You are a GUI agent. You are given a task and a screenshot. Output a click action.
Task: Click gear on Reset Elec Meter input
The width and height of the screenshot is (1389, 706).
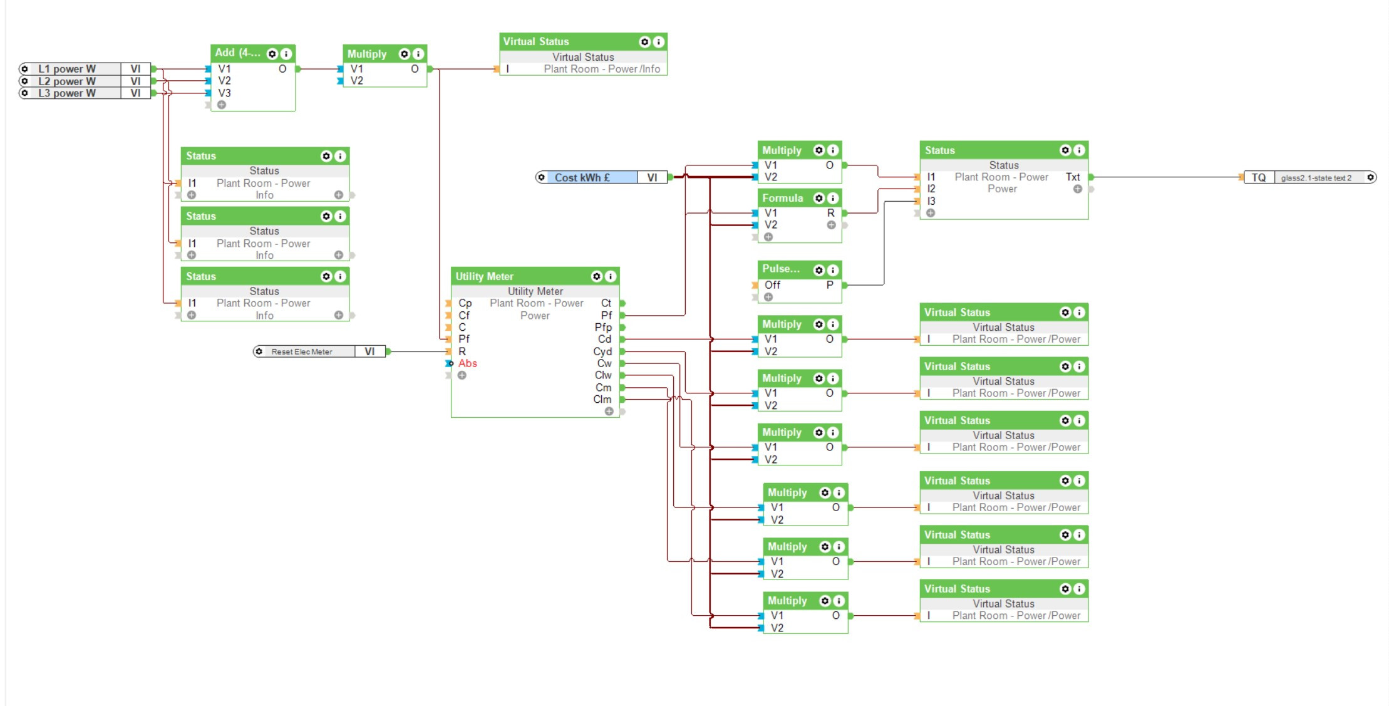coord(259,351)
